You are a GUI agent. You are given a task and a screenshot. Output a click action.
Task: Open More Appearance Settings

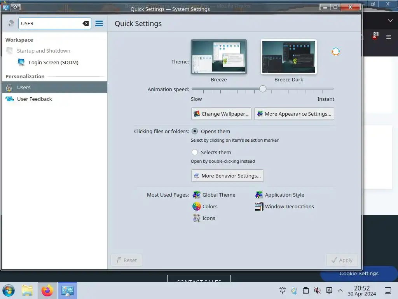click(x=294, y=114)
